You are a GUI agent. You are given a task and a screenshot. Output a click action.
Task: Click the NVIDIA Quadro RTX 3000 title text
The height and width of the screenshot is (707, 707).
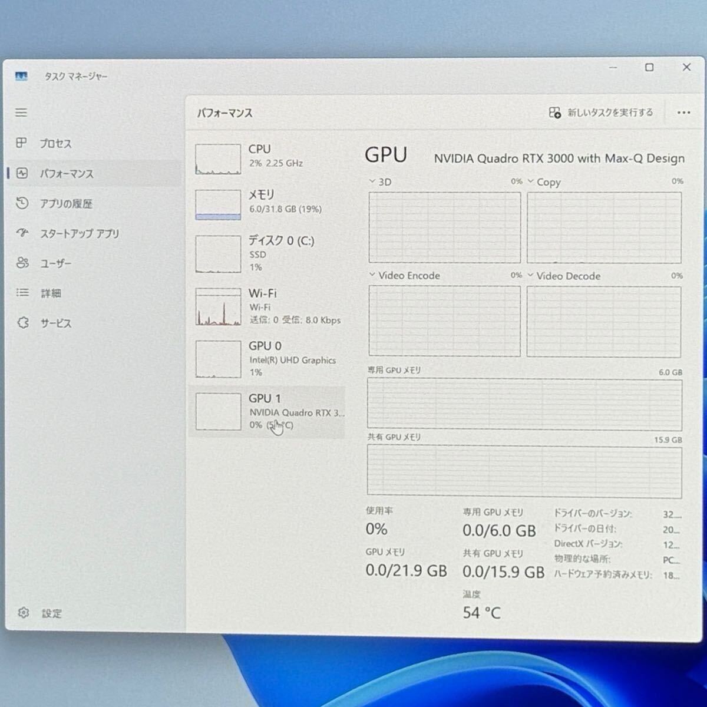(559, 158)
